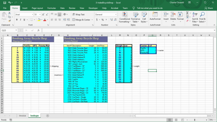
Task: Click the Share button
Action: [x=209, y=8]
